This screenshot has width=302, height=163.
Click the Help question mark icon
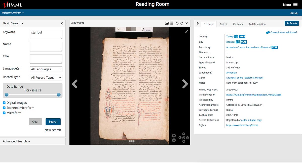[x=291, y=13]
